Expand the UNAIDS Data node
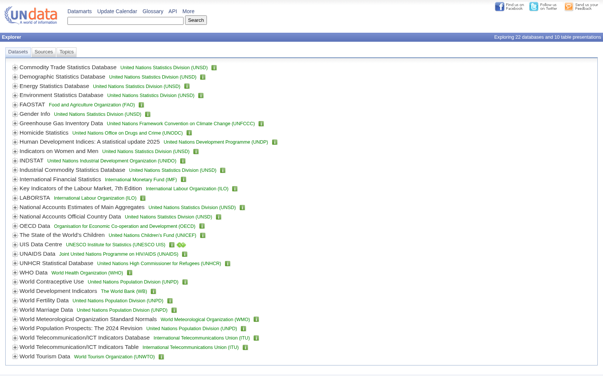 click(15, 254)
